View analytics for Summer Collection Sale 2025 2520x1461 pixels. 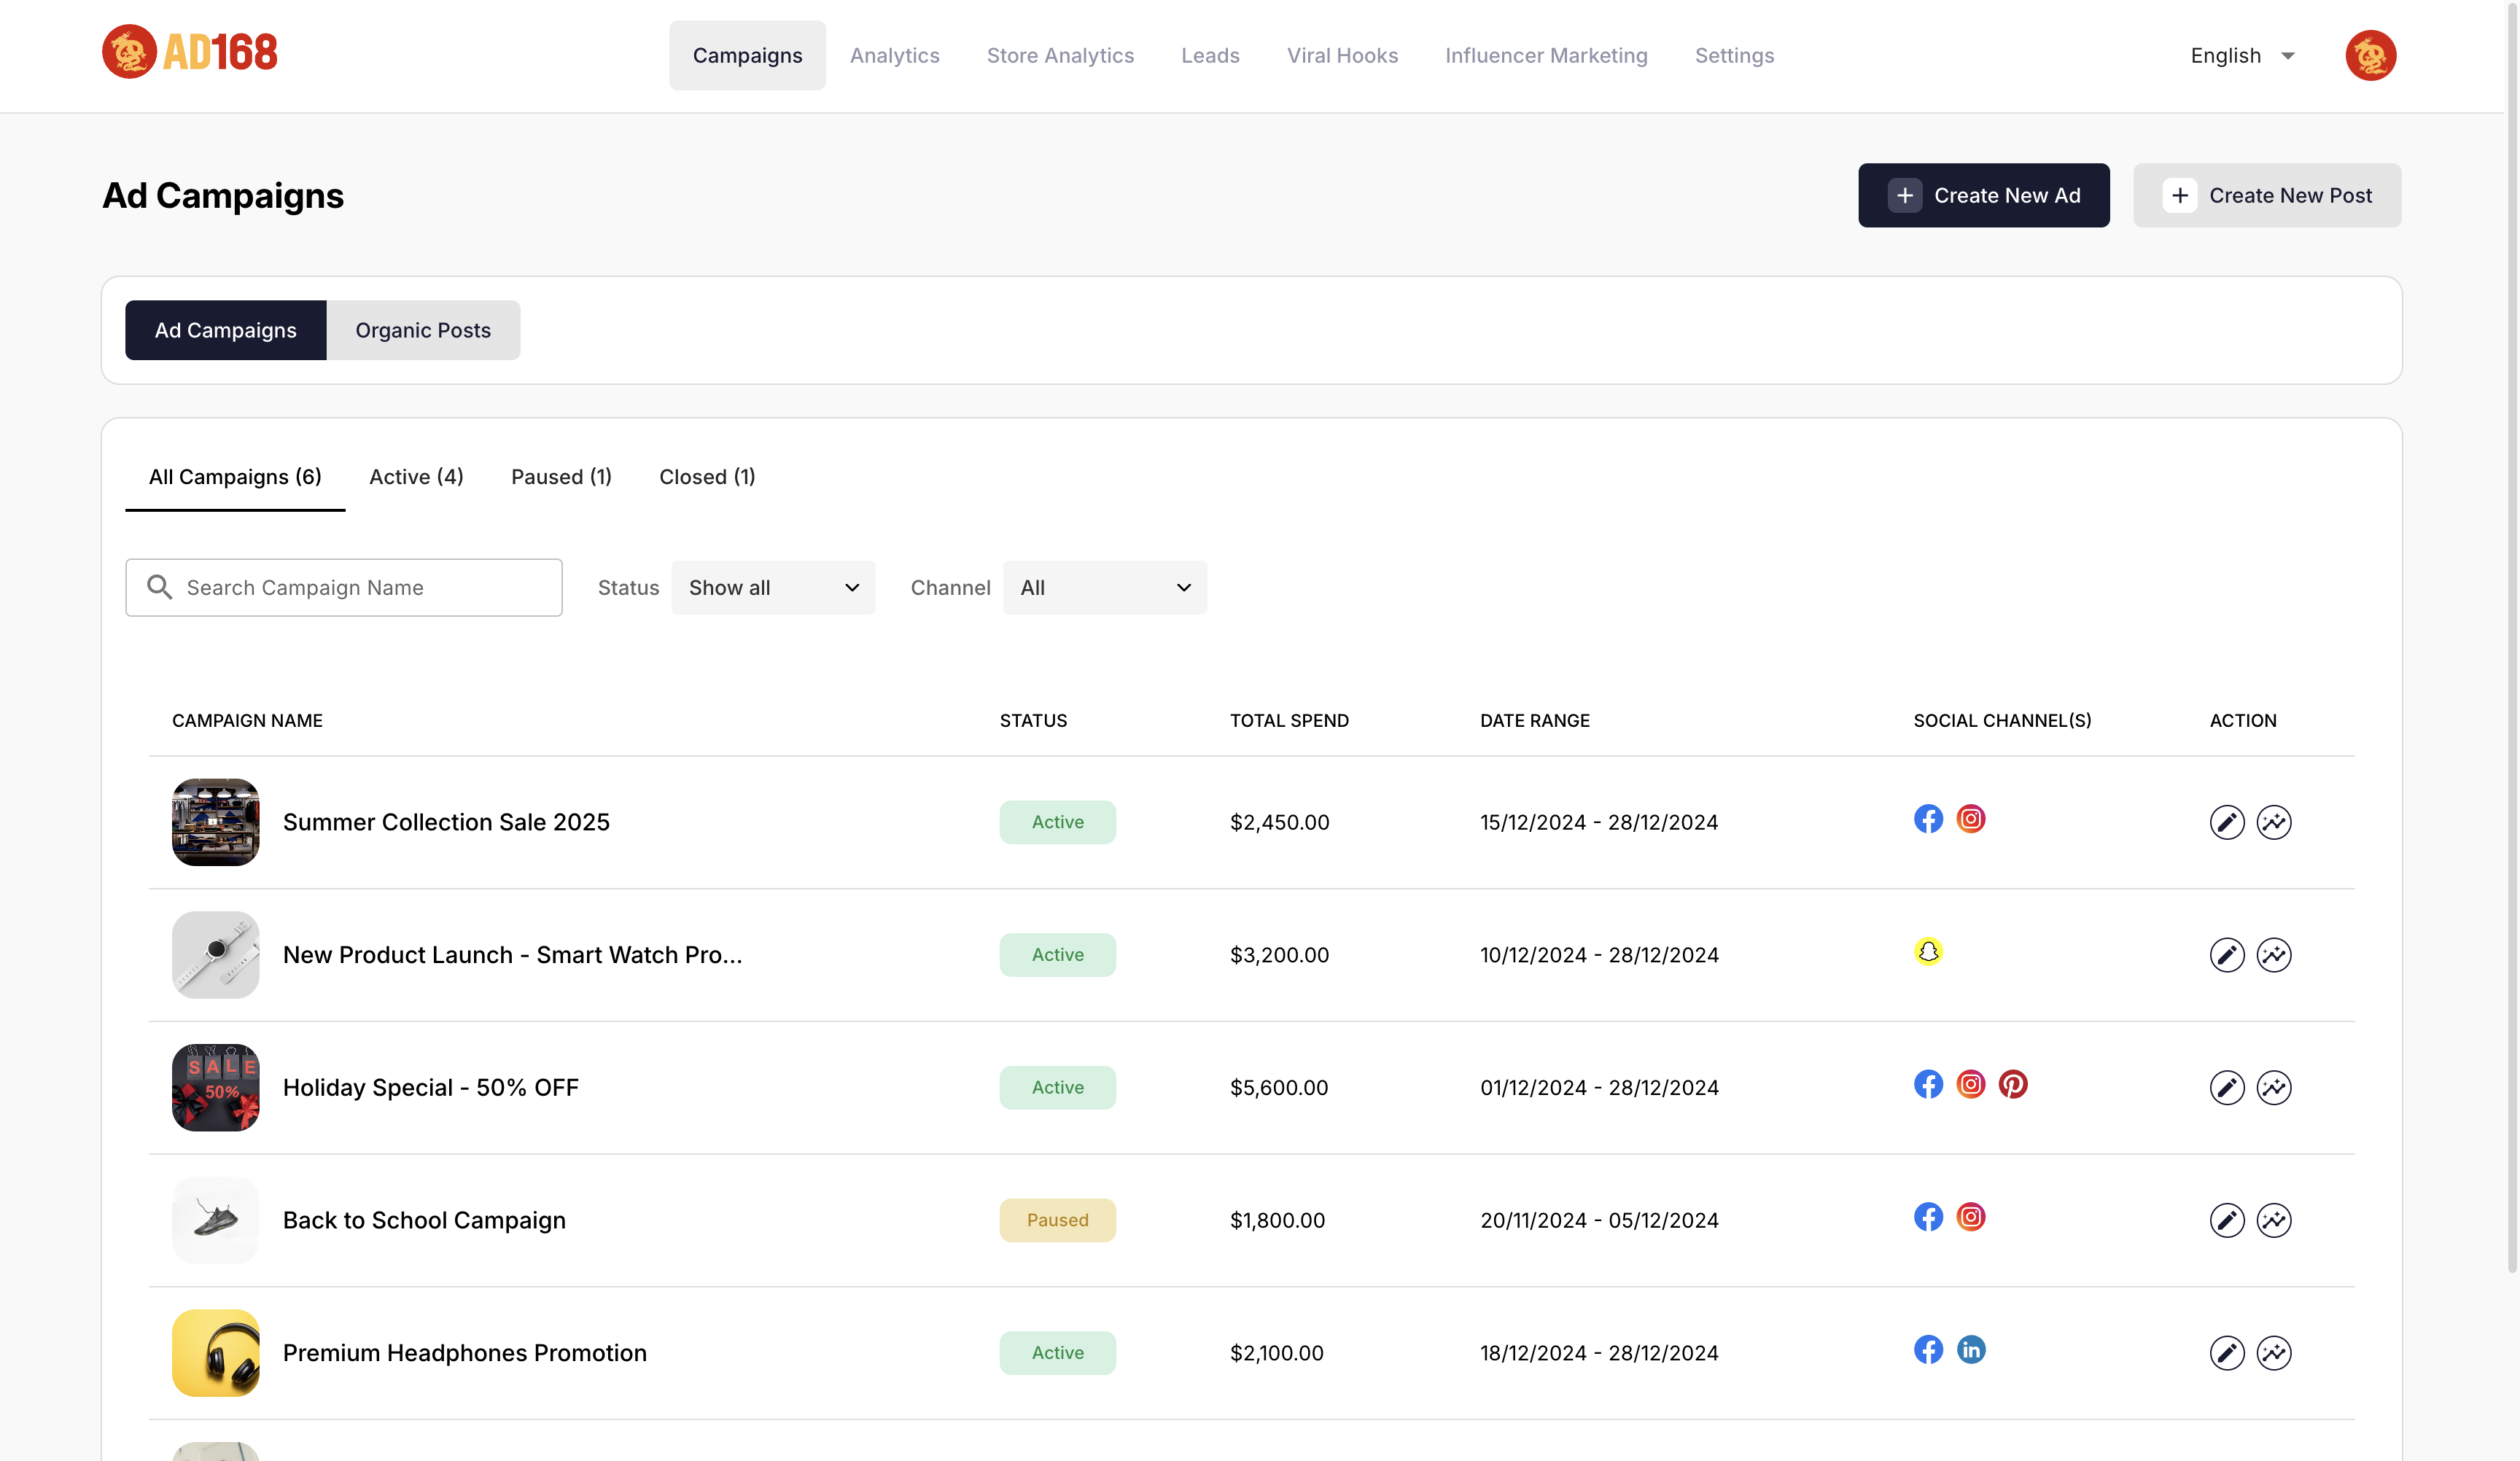coord(2273,822)
